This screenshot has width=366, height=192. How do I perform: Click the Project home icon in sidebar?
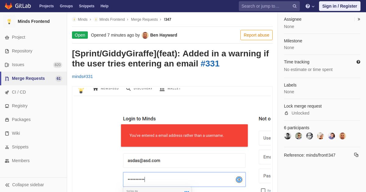tap(7, 37)
